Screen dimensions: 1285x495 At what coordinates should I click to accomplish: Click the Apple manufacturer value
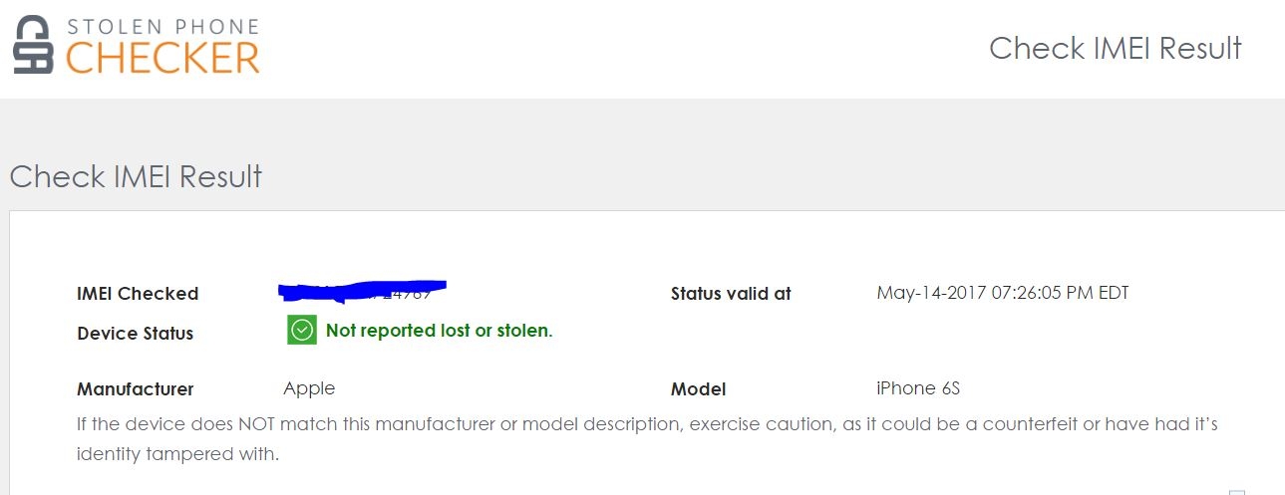pyautogui.click(x=309, y=388)
